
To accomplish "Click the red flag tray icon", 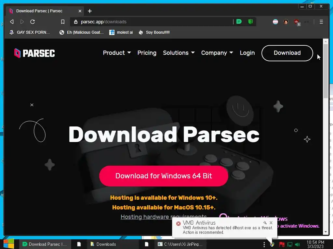I will (x=282, y=244).
